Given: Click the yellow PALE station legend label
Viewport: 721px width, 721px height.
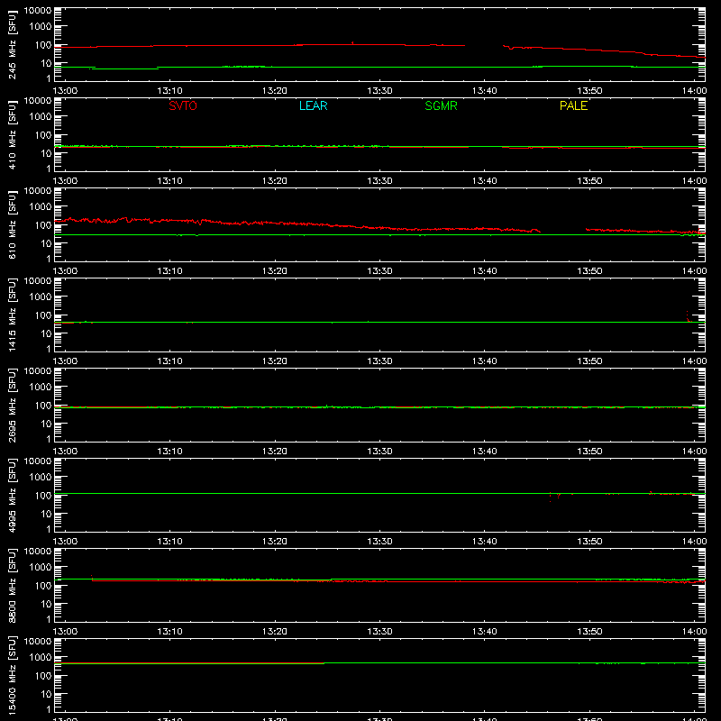Looking at the screenshot, I should 573,105.
